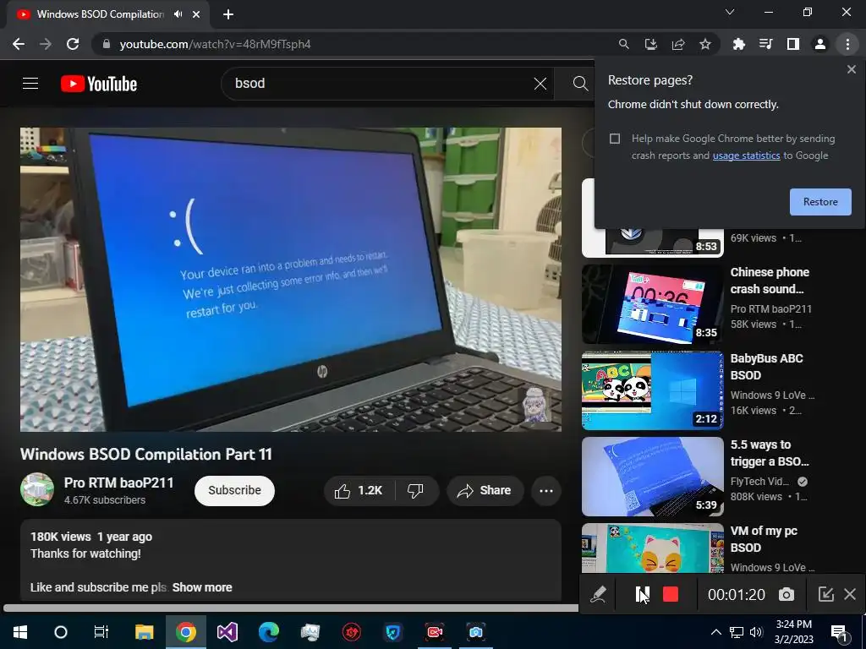Open Visual Studio from the taskbar

[x=227, y=632]
